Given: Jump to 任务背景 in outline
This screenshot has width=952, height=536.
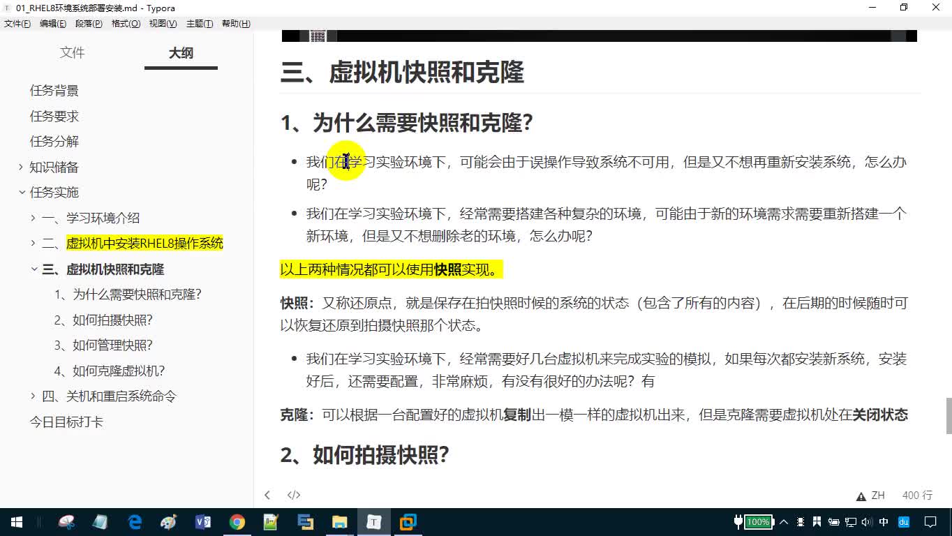Looking at the screenshot, I should [54, 91].
